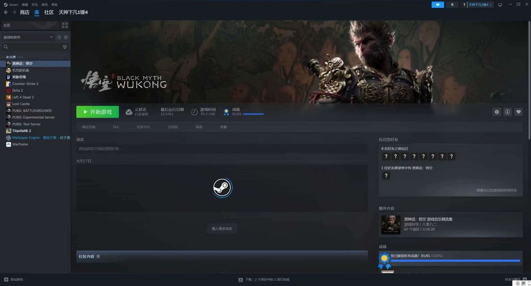This screenshot has width=531, height=286.
Task: Click the achievements progress bar 81/81
Action: pyautogui.click(x=253, y=114)
